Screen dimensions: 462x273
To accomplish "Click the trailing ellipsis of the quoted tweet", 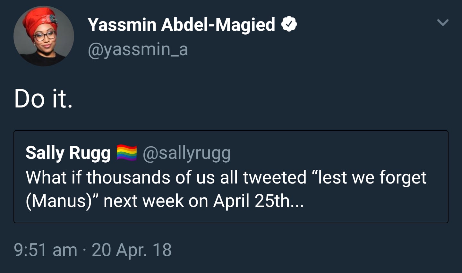I will point(297,202).
